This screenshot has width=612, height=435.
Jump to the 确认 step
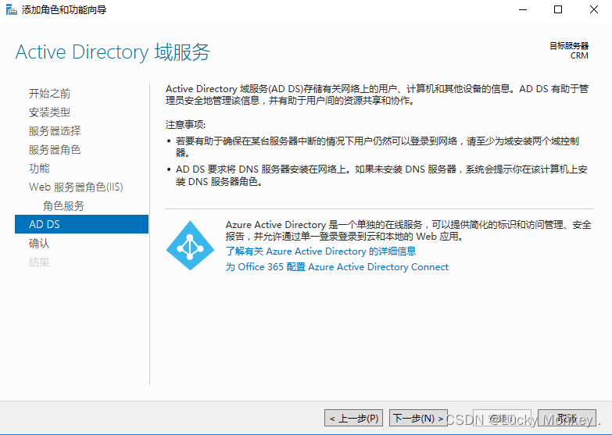coord(39,244)
